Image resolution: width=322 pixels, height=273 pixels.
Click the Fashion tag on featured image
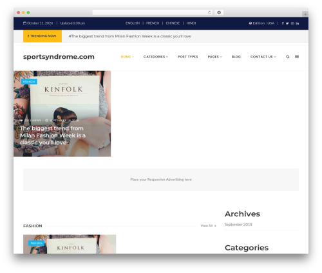(29, 81)
